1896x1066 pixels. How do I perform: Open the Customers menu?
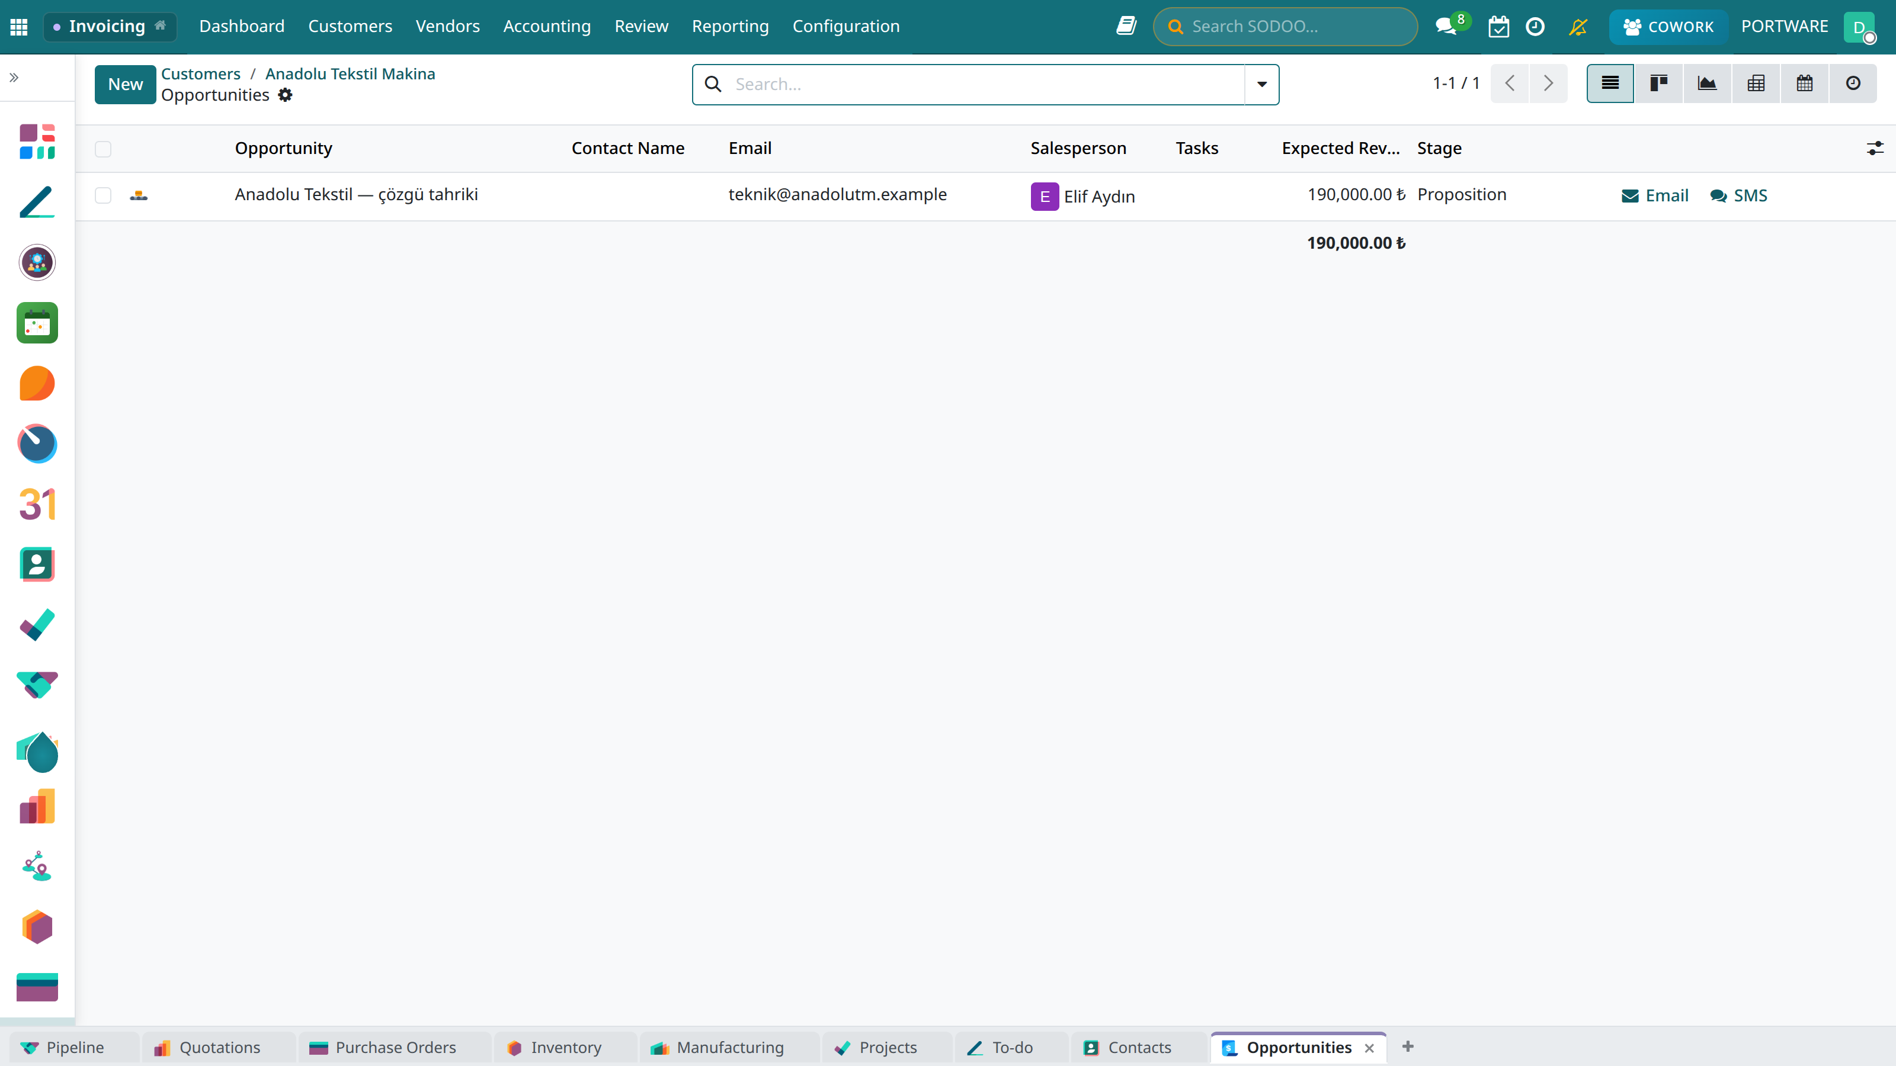[x=350, y=27]
